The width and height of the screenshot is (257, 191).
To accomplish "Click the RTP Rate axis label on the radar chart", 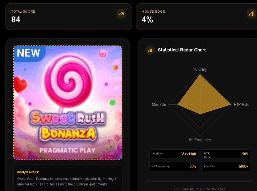I will coord(241,104).
